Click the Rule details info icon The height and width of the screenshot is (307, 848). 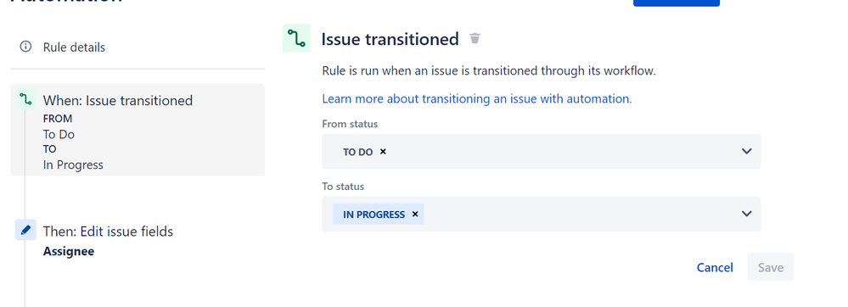coord(25,47)
